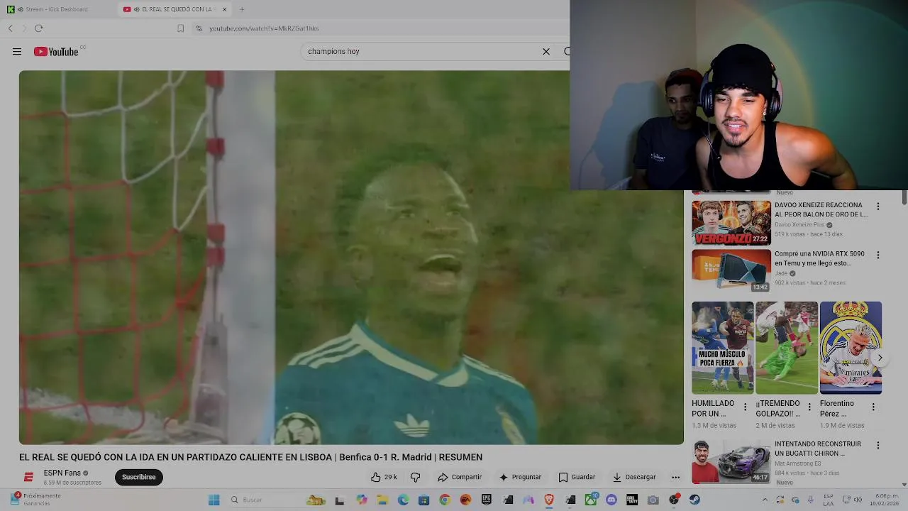Open the 'DAVOO XENEIZE REACCIONA' video thumbnail

(x=731, y=223)
